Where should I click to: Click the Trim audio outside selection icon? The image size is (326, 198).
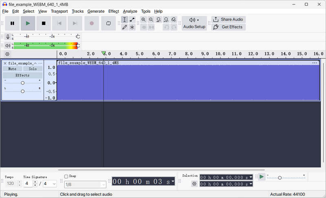click(x=144, y=27)
